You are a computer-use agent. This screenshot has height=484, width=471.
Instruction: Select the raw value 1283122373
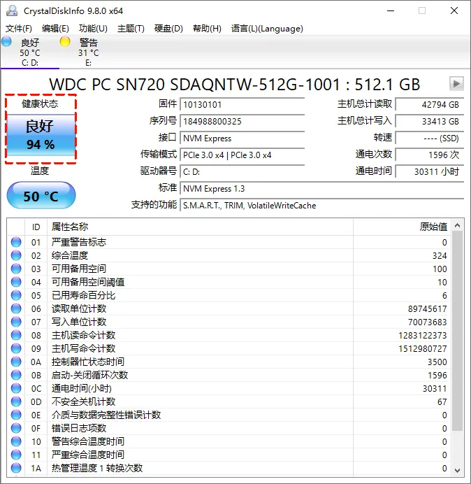click(x=423, y=336)
